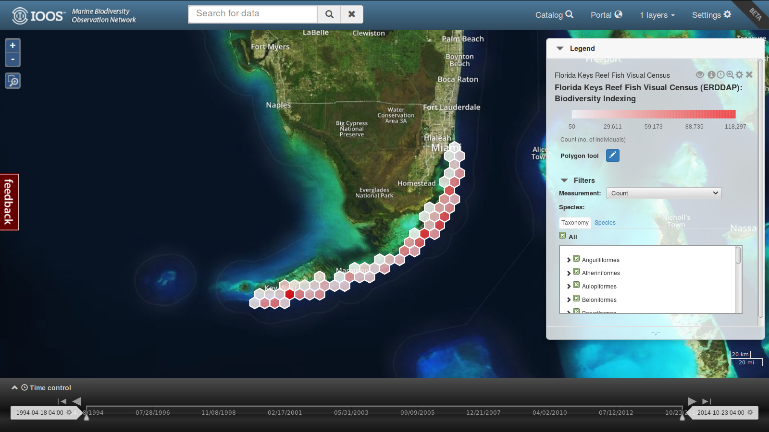Zoom out on the map
Screen dimensions: 769x432
coord(12,60)
